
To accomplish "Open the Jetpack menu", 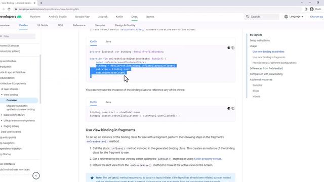I will pyautogui.click(x=103, y=17).
